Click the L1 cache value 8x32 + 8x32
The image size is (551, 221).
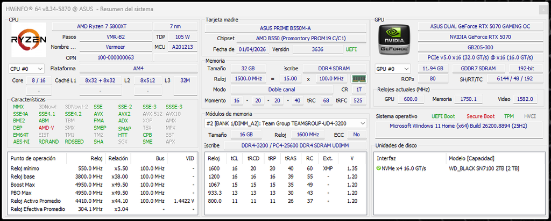pos(101,80)
